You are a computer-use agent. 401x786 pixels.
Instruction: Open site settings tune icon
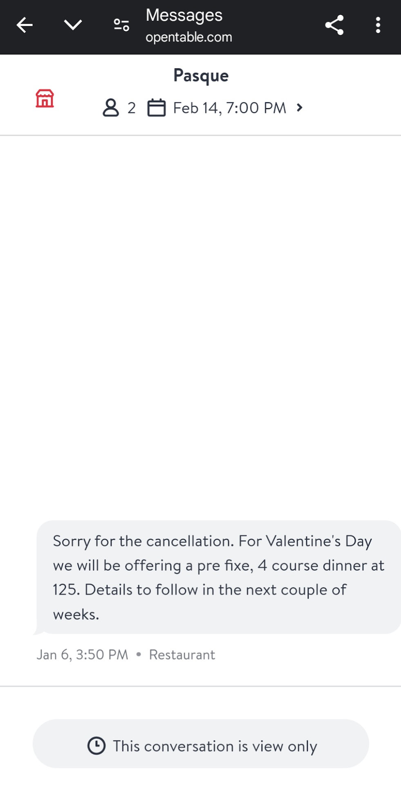121,25
